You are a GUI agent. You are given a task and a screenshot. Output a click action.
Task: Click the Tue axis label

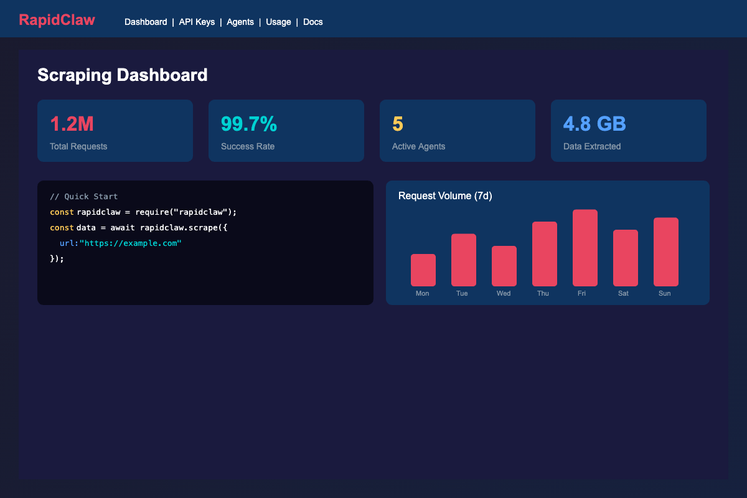(462, 293)
